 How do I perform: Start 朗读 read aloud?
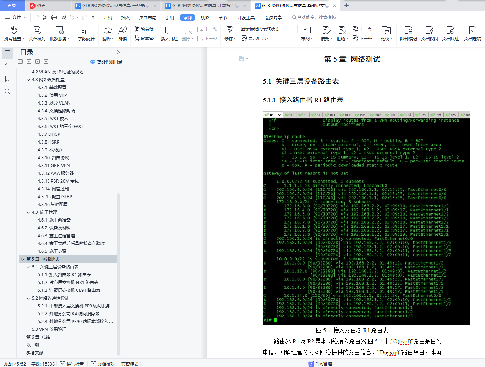pyautogui.click(x=122, y=34)
